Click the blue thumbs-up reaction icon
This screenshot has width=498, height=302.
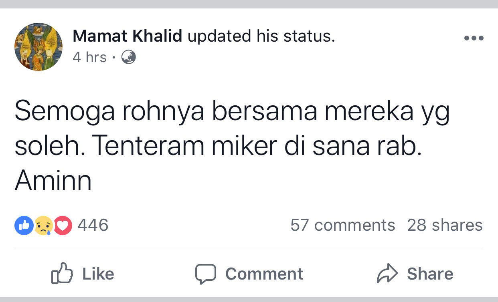(x=24, y=226)
